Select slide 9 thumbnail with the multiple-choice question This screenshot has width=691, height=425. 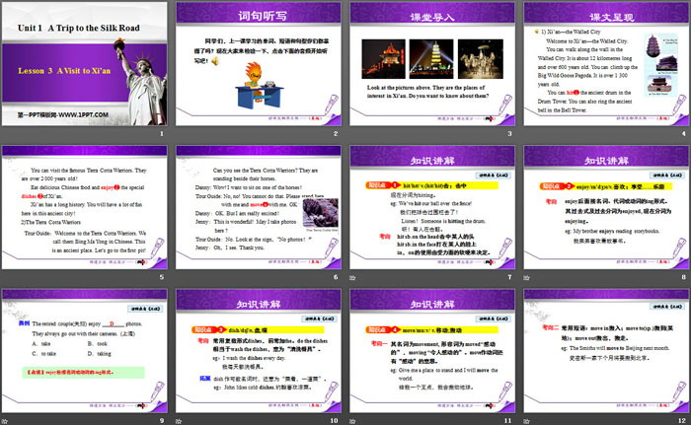click(85, 351)
